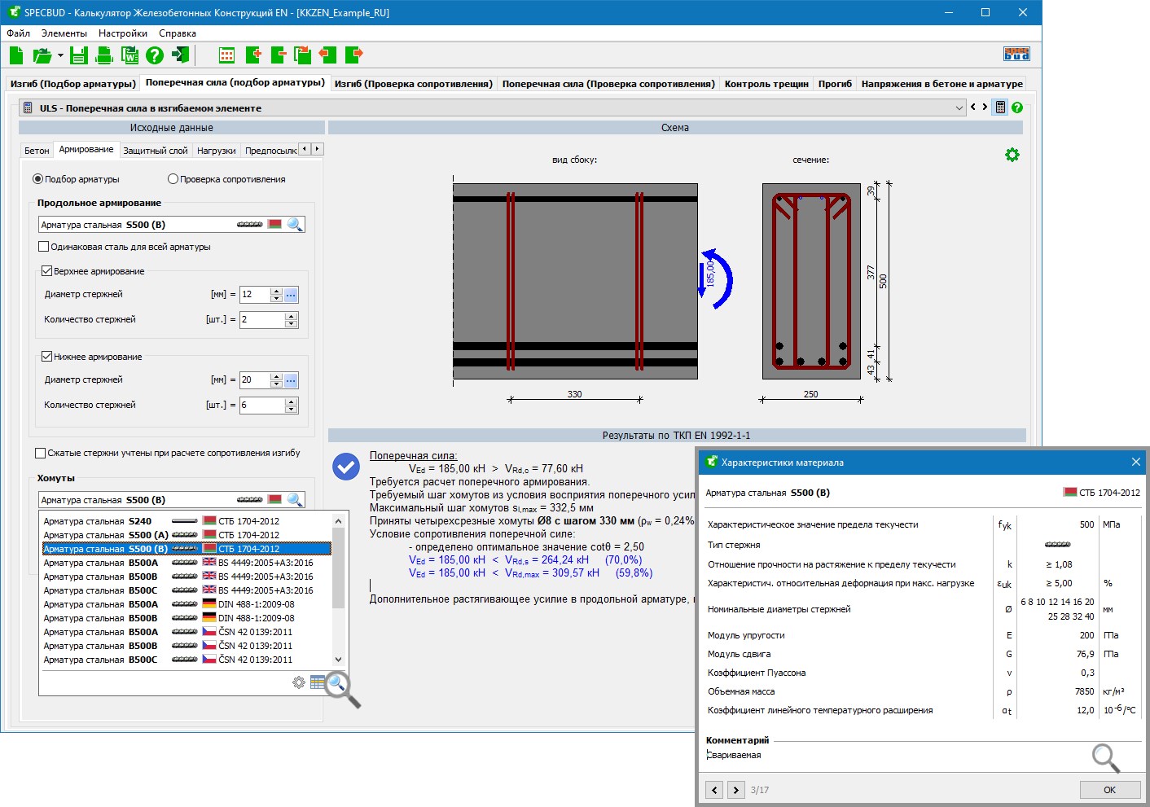Enable 'Одинаковая сталь для всей арматуры' checkbox
The height and width of the screenshot is (807, 1150).
tap(44, 247)
